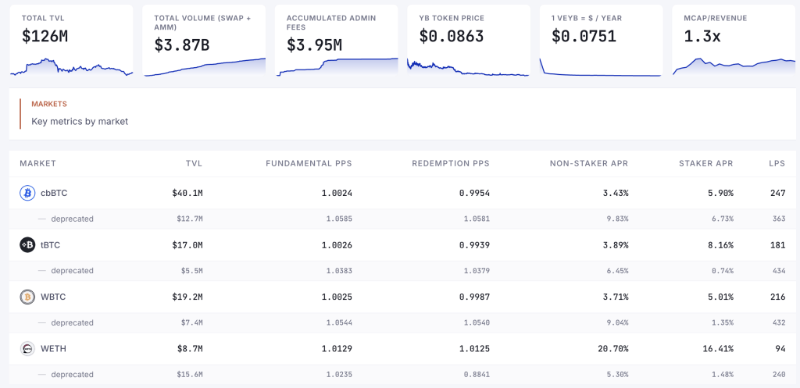Sort by Non-Staker APR column header
The width and height of the screenshot is (800, 388).
(x=589, y=164)
